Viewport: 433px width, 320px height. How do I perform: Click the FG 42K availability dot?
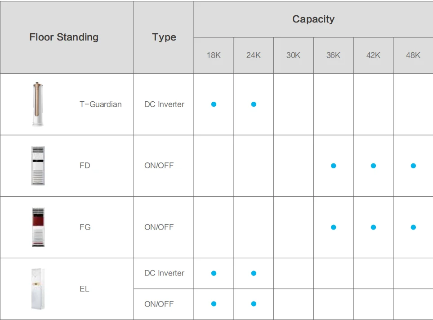373,227
